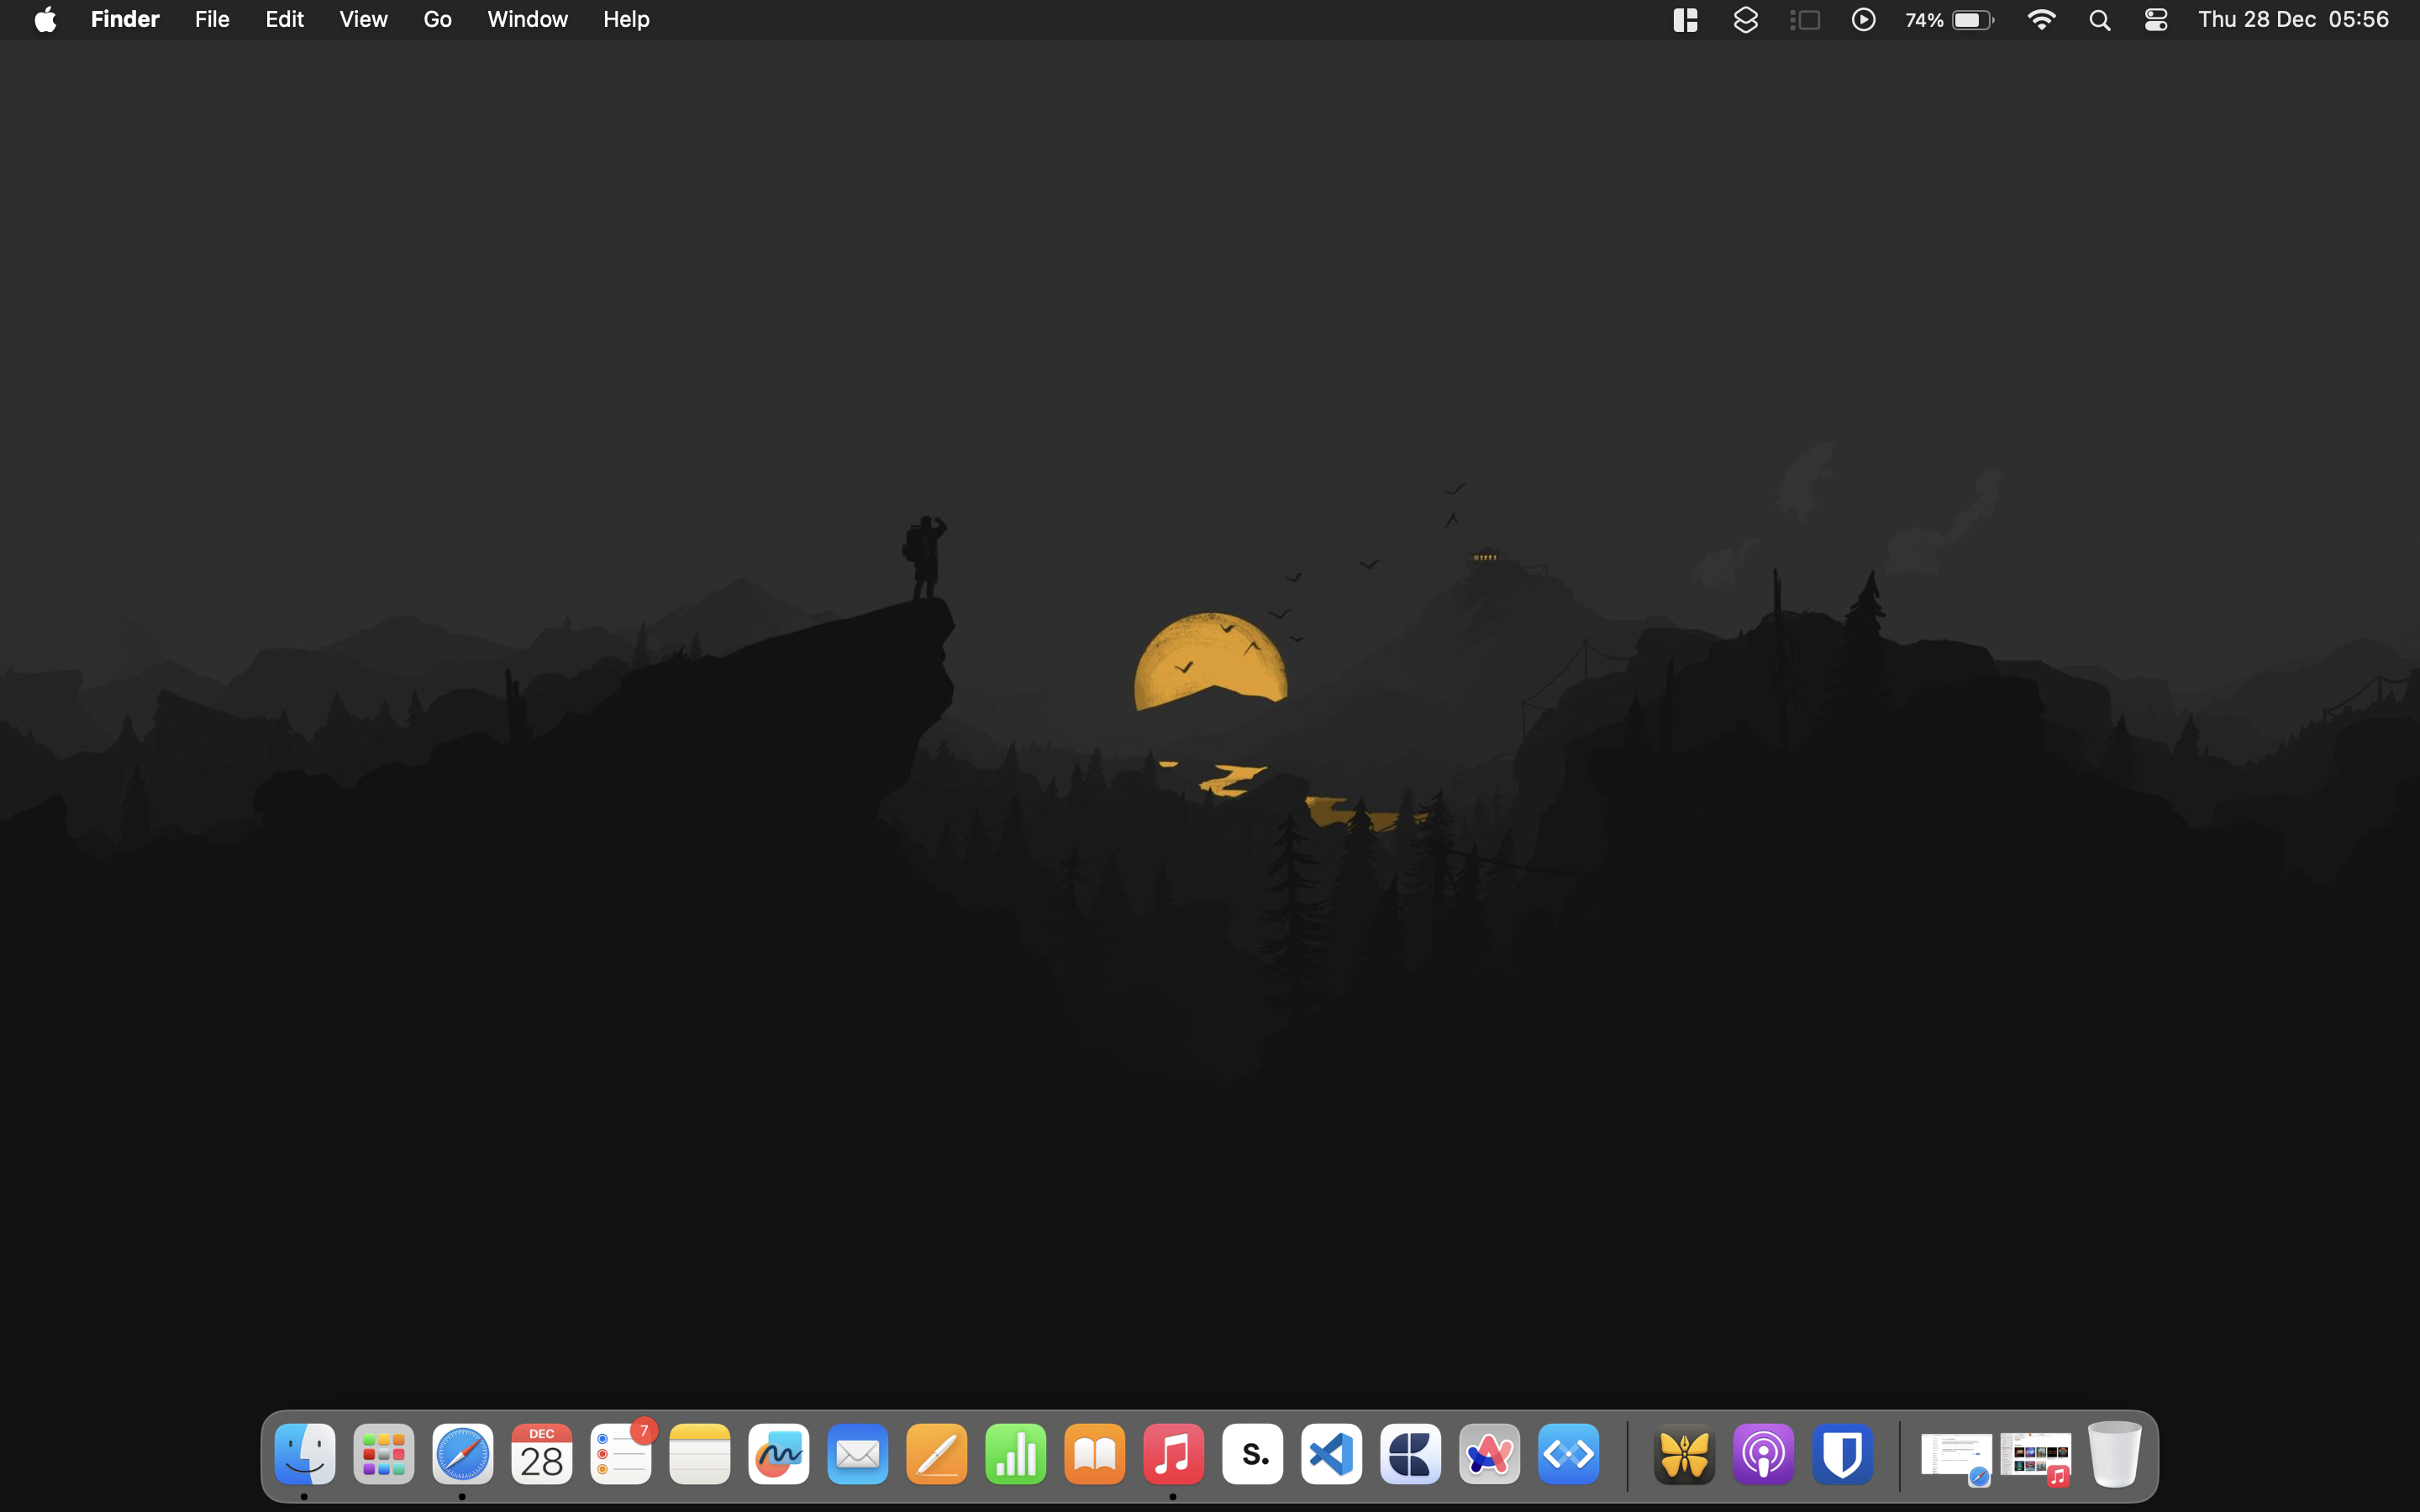Open the View menu

[x=363, y=20]
